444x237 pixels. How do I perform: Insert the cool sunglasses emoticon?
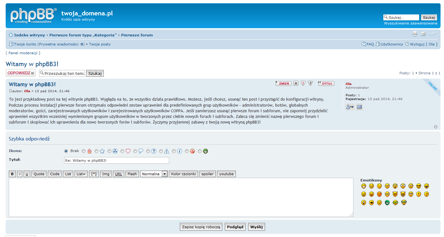click(x=419, y=186)
